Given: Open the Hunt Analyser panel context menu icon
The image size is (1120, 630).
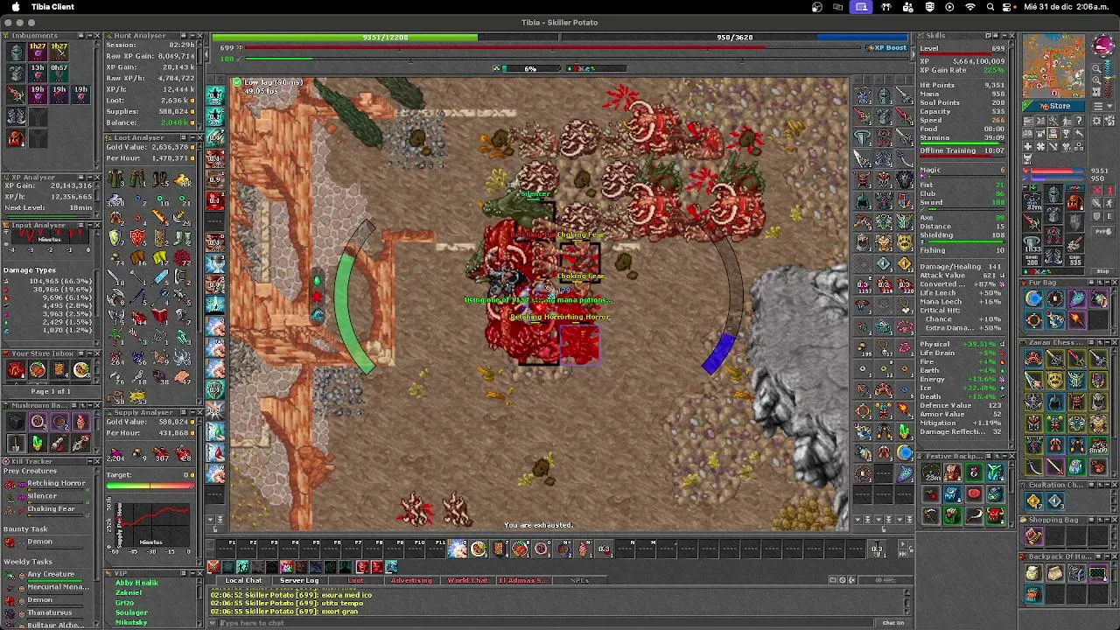Looking at the screenshot, I should click(182, 36).
